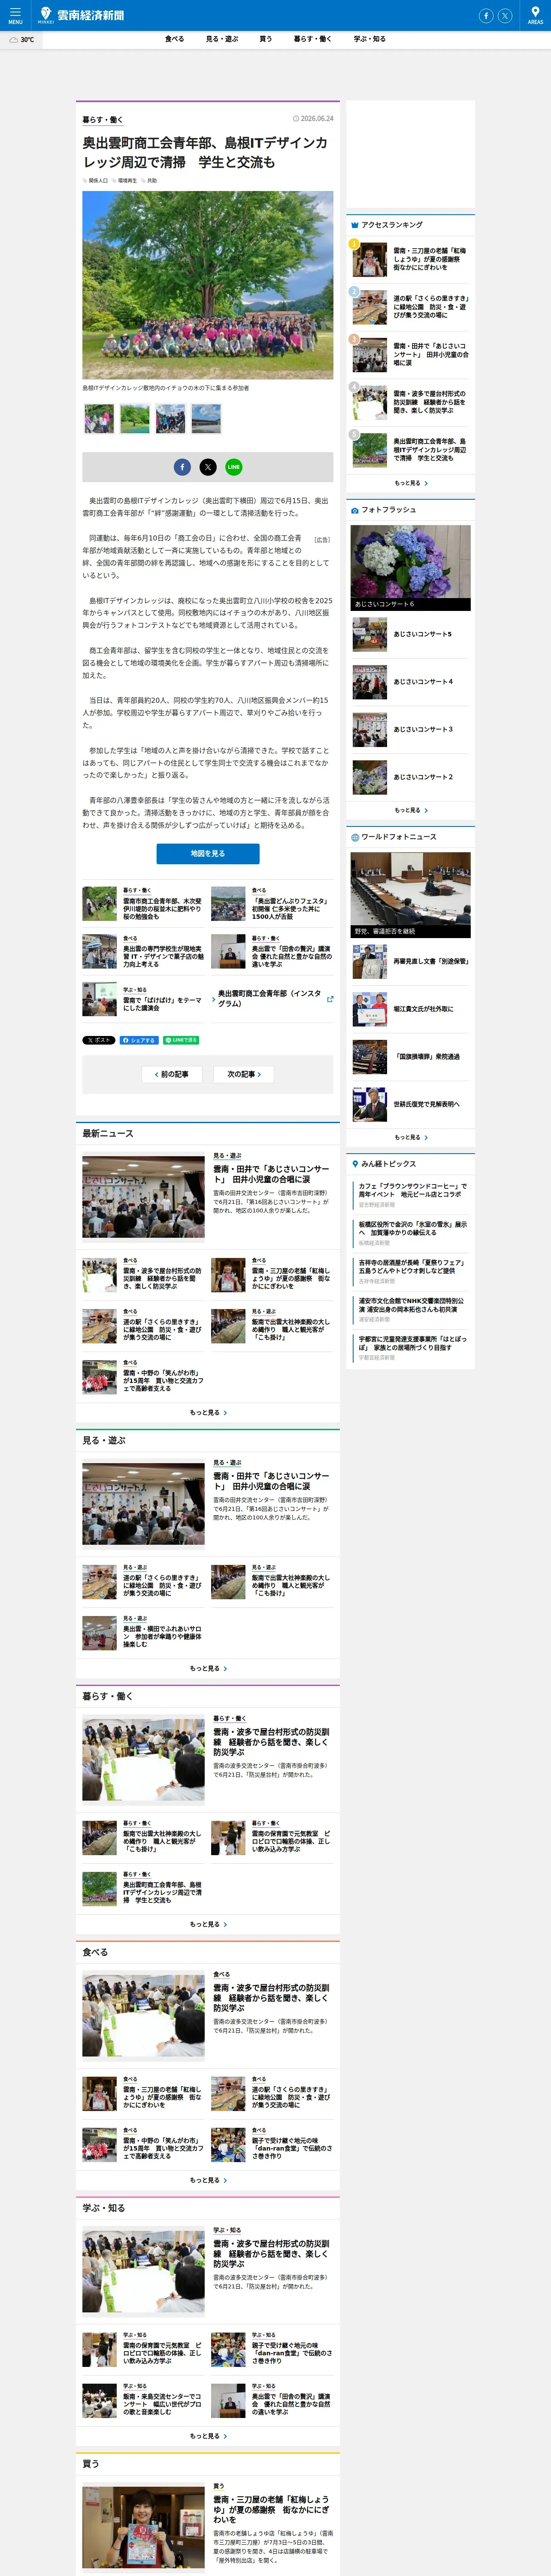Select 暮らす・働く in the top navigation
The width and height of the screenshot is (551, 2576).
pyautogui.click(x=312, y=39)
